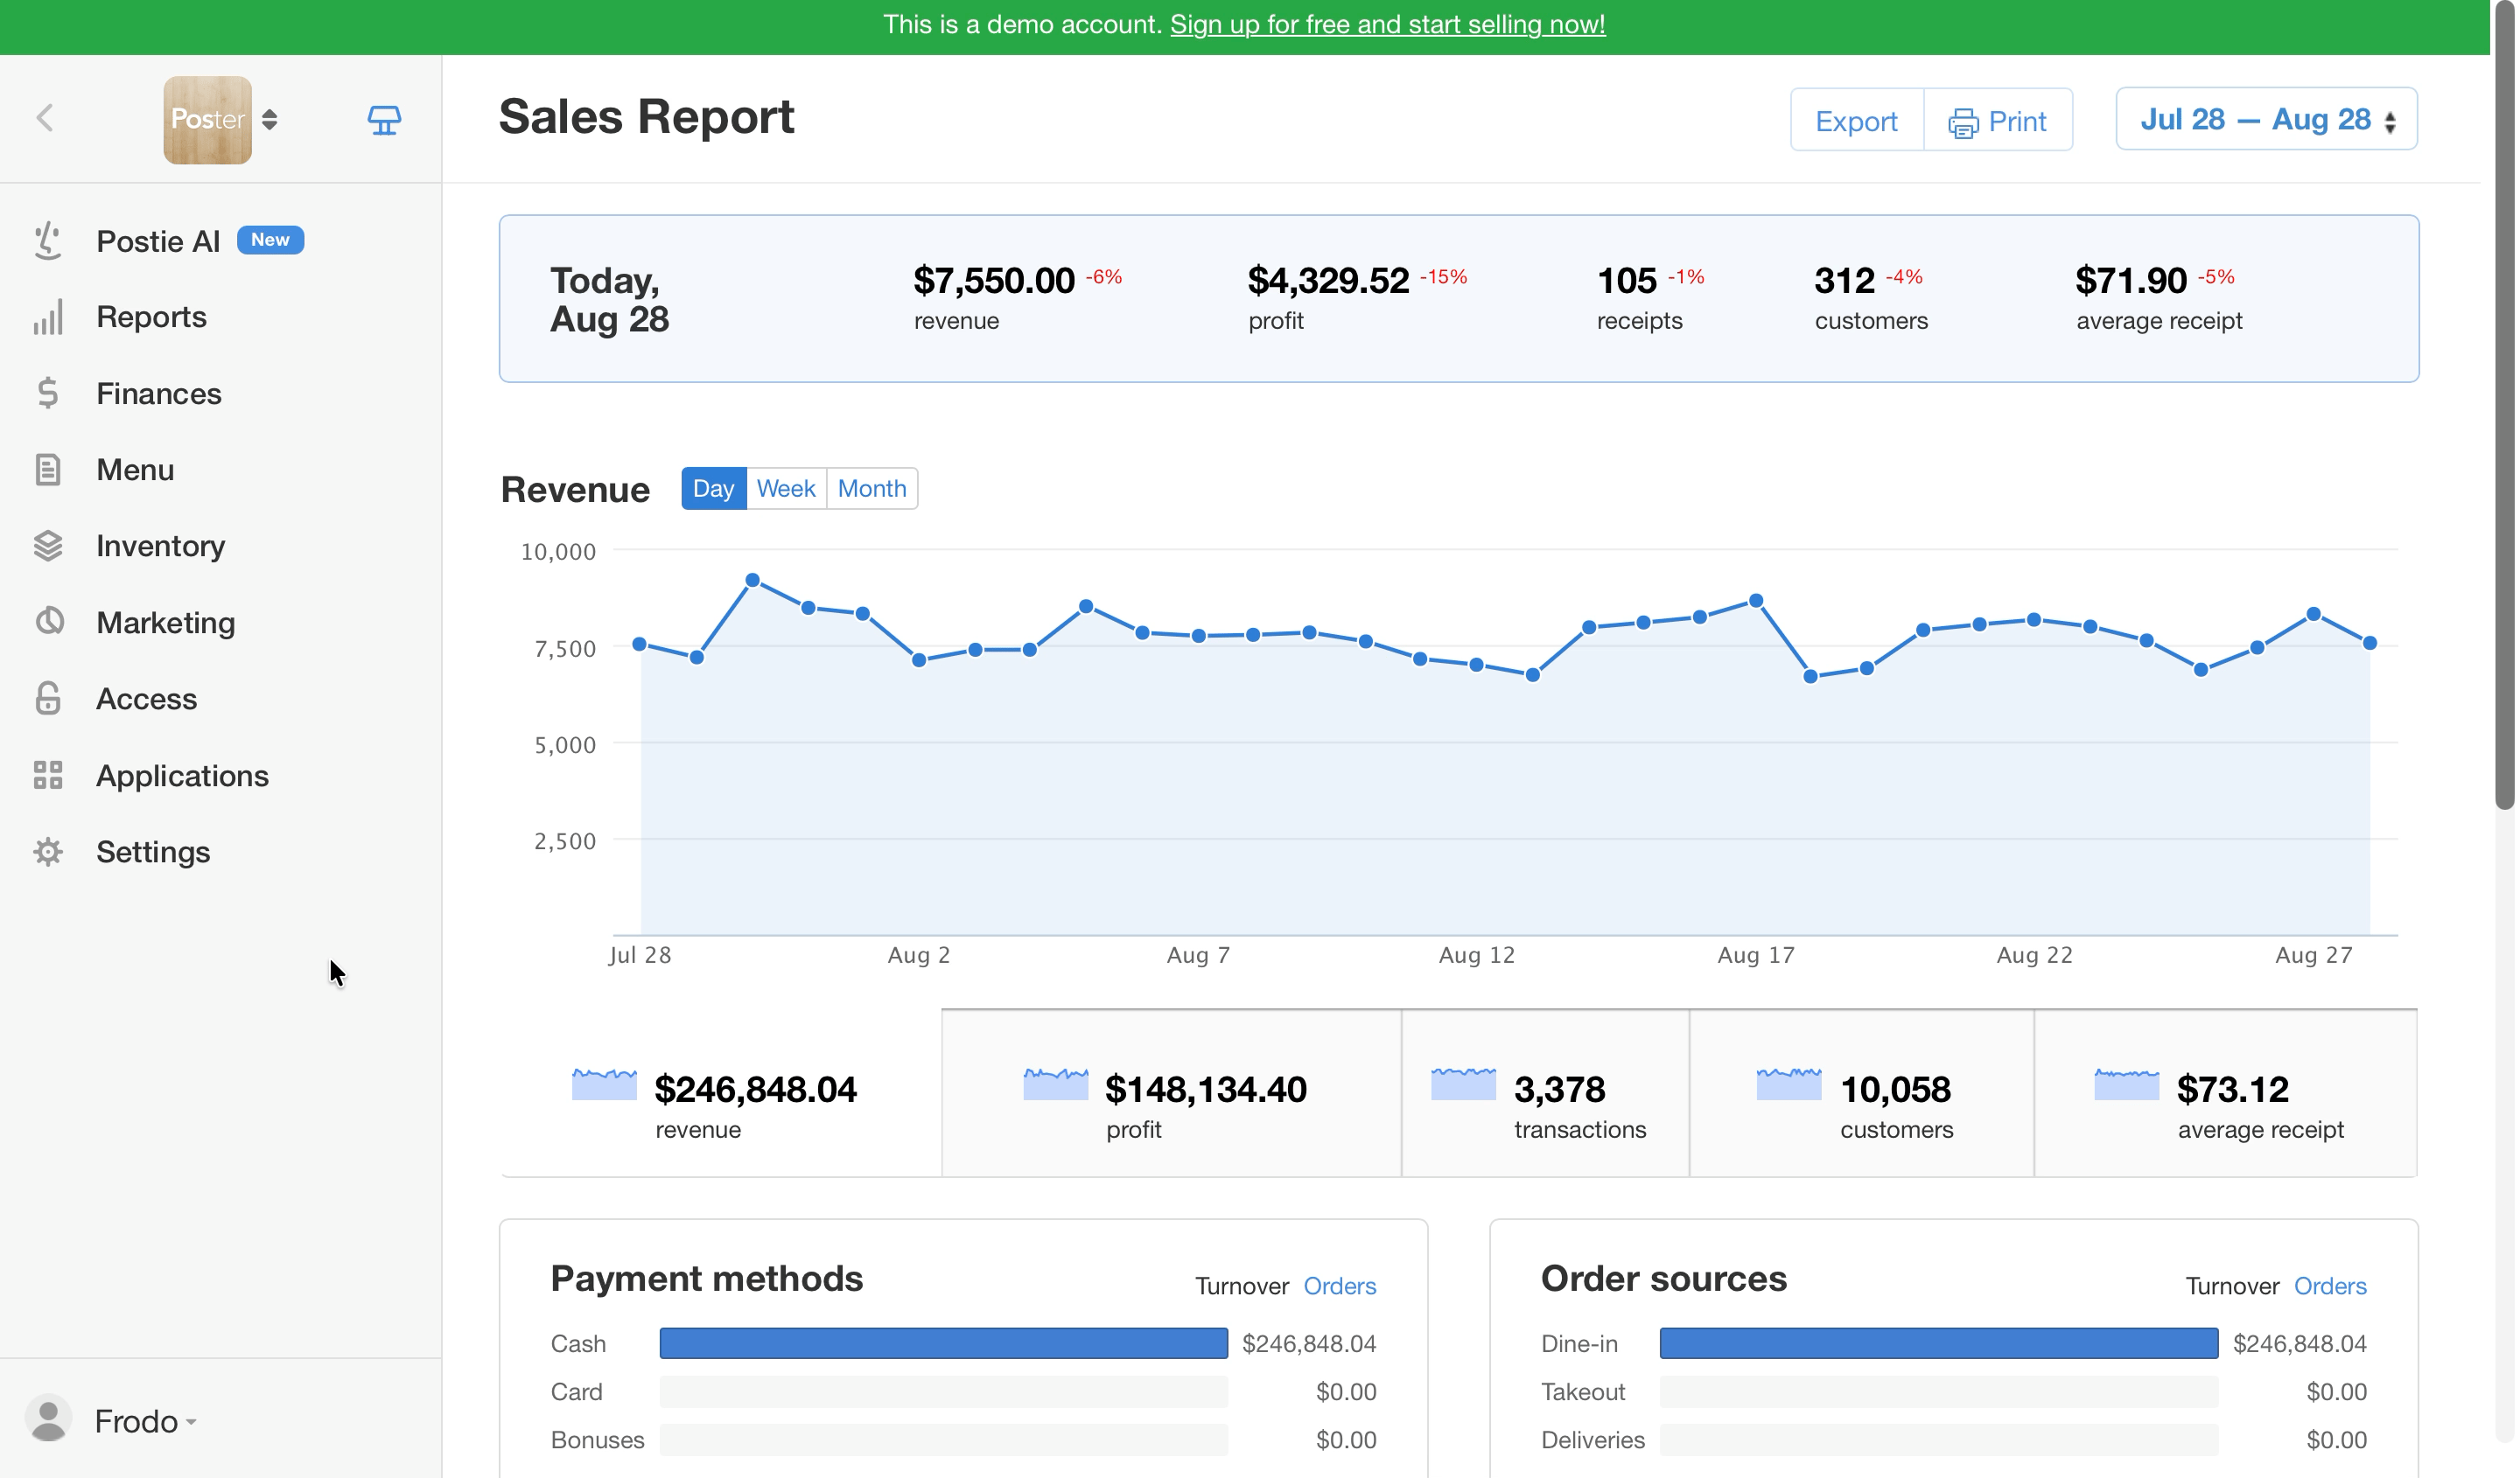Click the New badge beside Postie AI

[270, 240]
